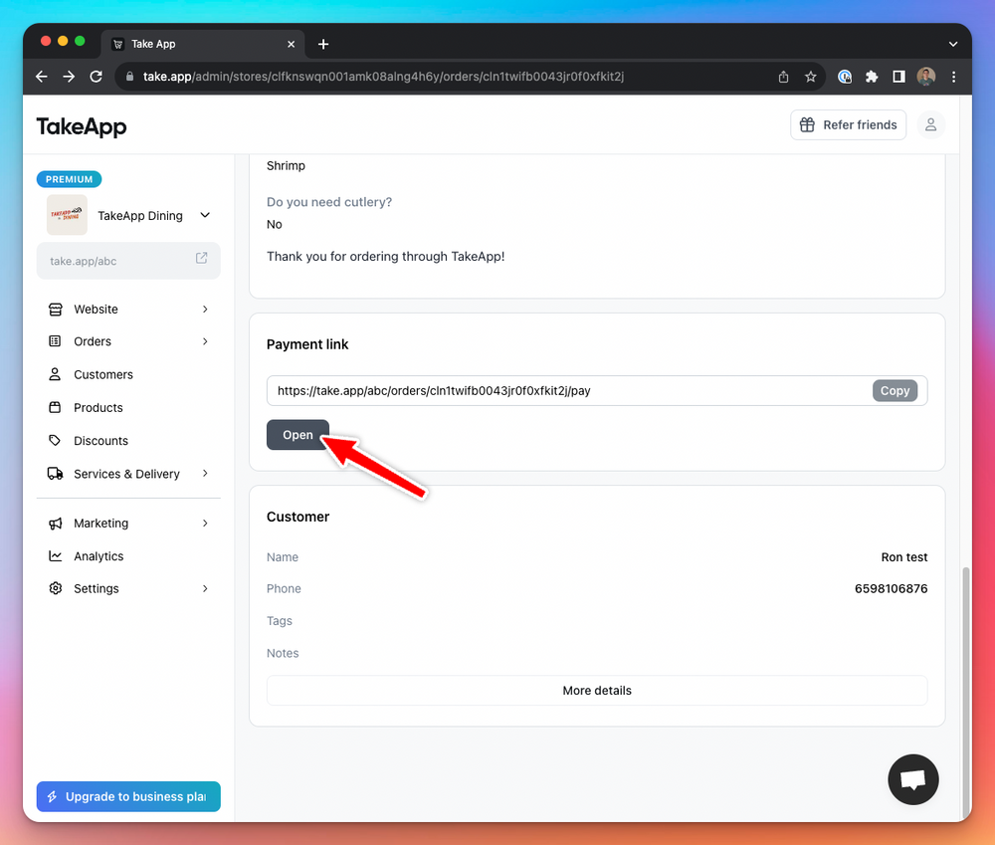The height and width of the screenshot is (845, 995).
Task: Open Services & Delivery menu item
Action: tap(128, 474)
